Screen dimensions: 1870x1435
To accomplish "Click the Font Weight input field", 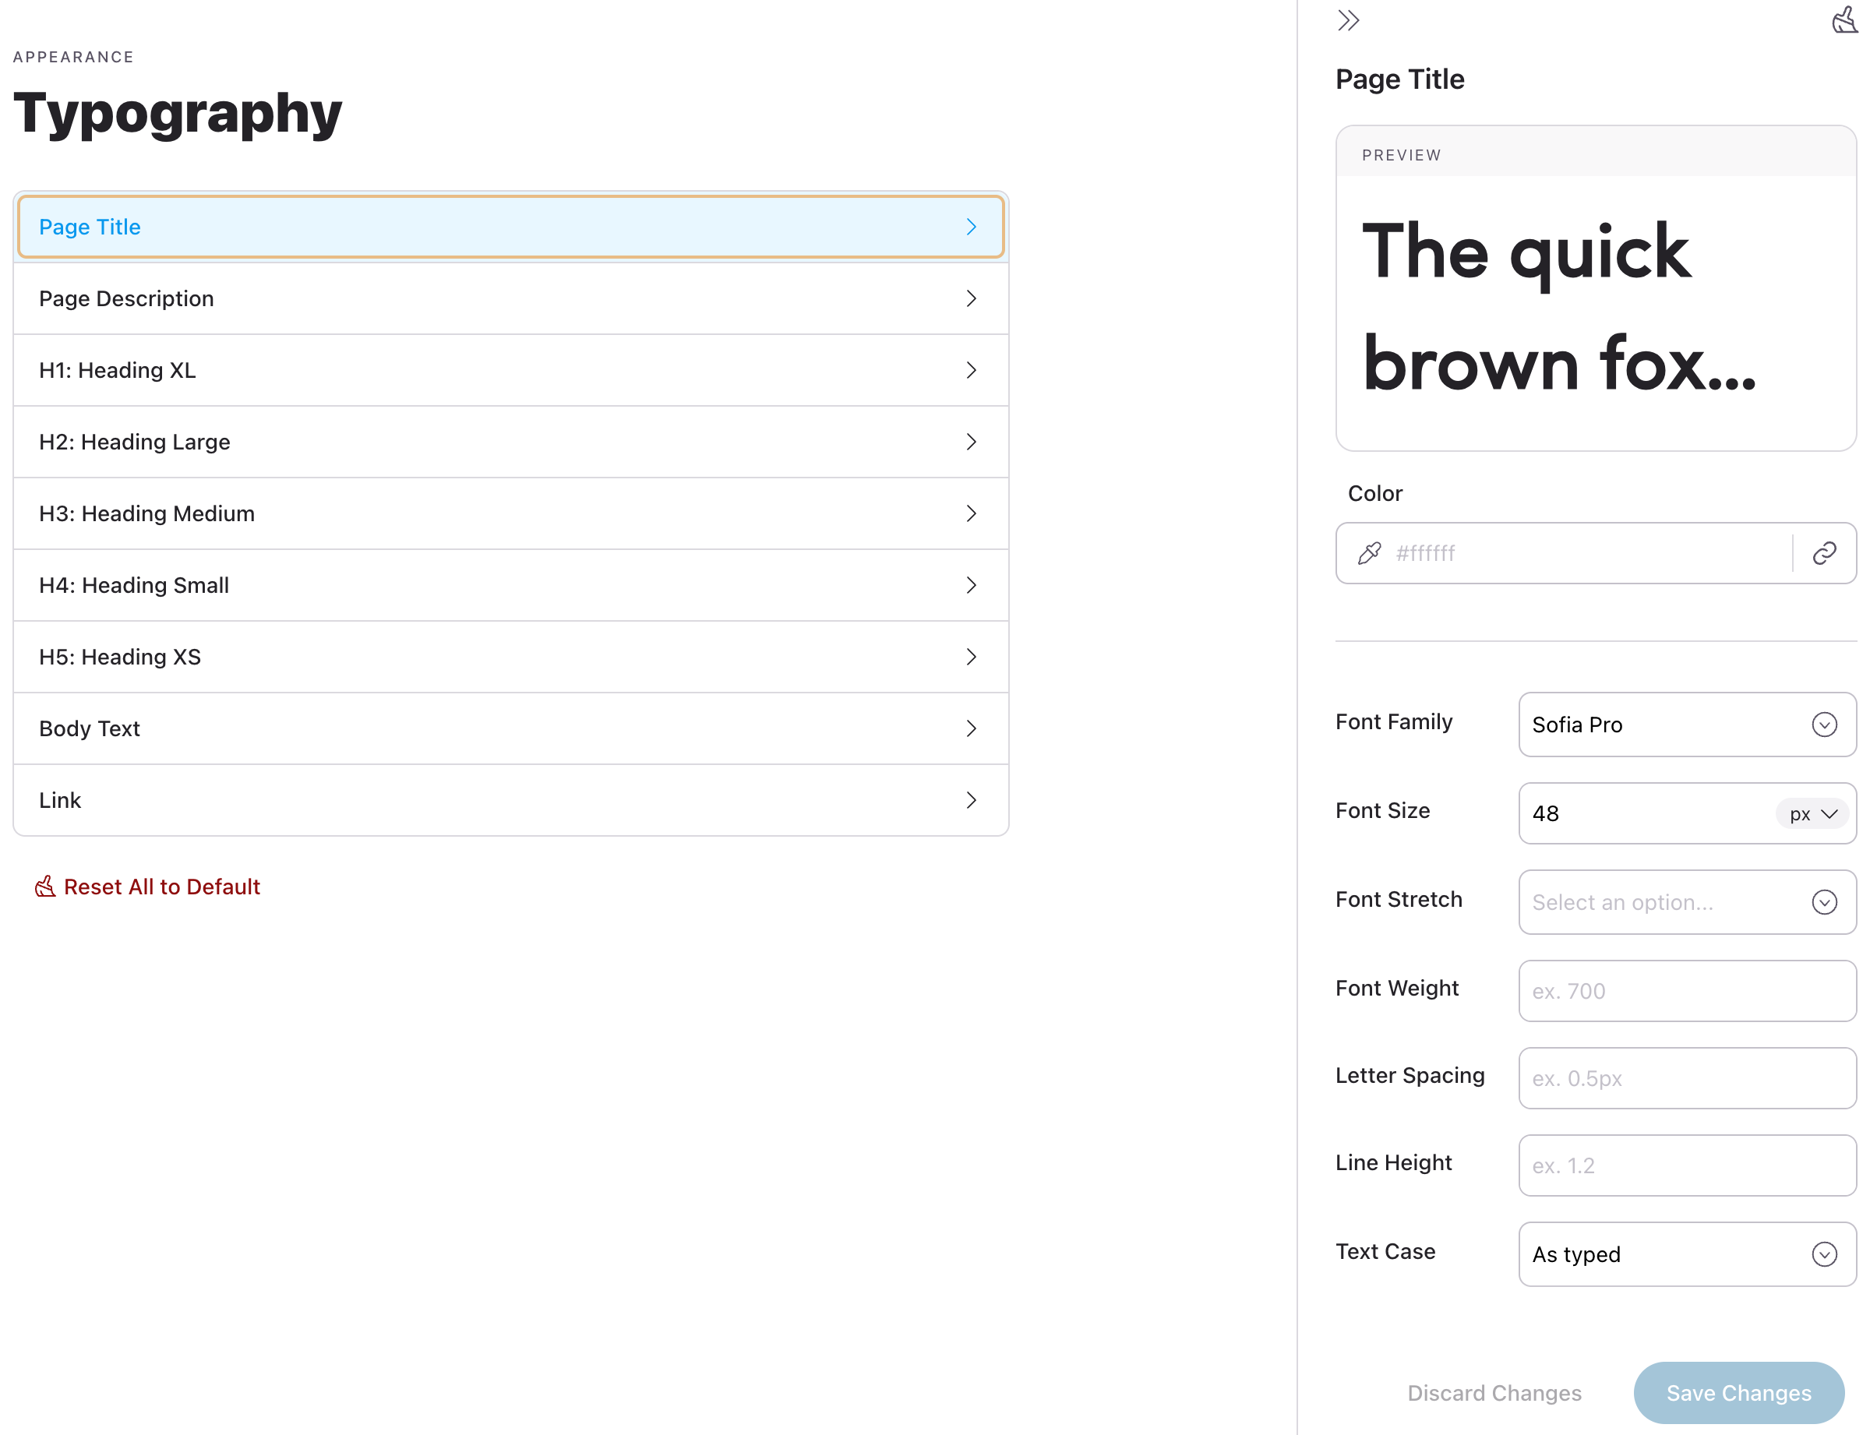I will [1686, 991].
